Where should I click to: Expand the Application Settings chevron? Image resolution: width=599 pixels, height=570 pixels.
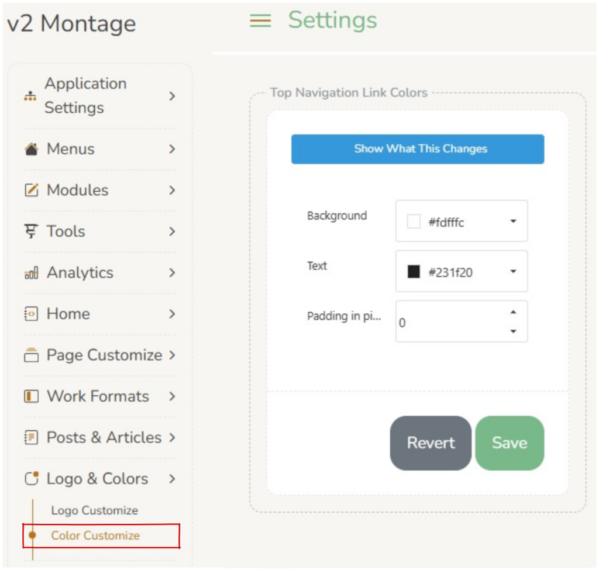tap(172, 96)
